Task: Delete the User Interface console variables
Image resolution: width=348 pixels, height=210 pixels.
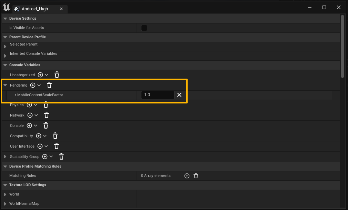Action: click(x=57, y=146)
